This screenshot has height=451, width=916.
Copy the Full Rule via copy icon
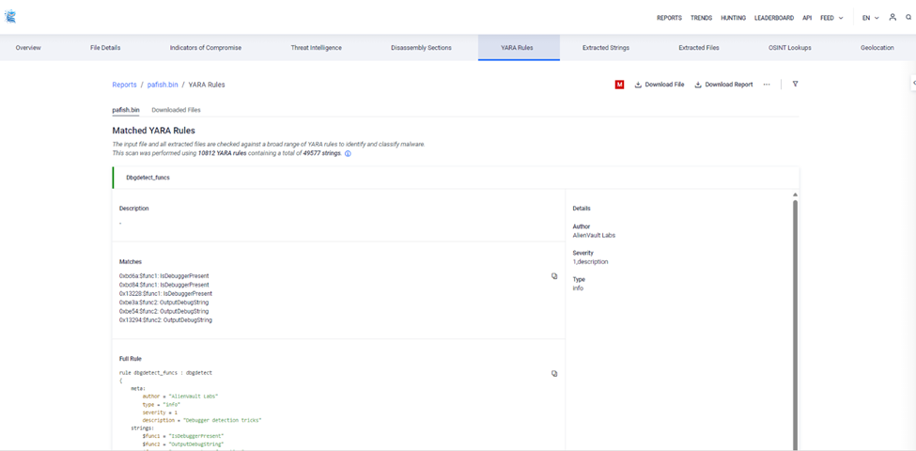pos(554,373)
